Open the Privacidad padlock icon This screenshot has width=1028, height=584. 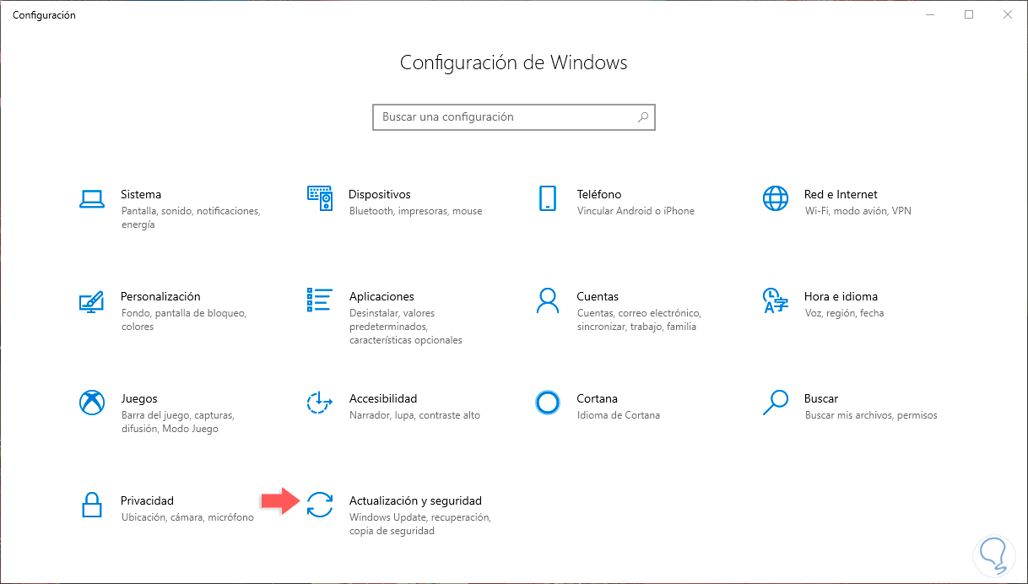tap(91, 505)
